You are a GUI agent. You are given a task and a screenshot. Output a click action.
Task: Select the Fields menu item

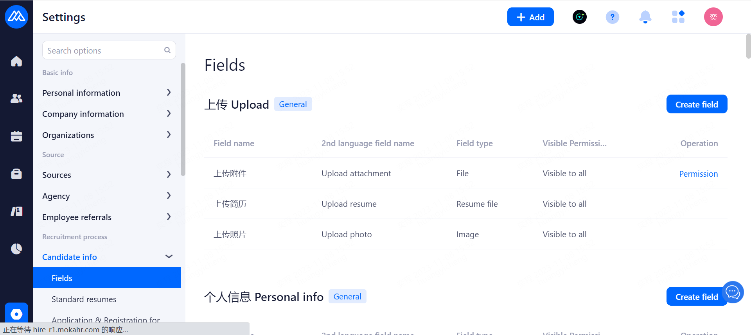click(62, 278)
